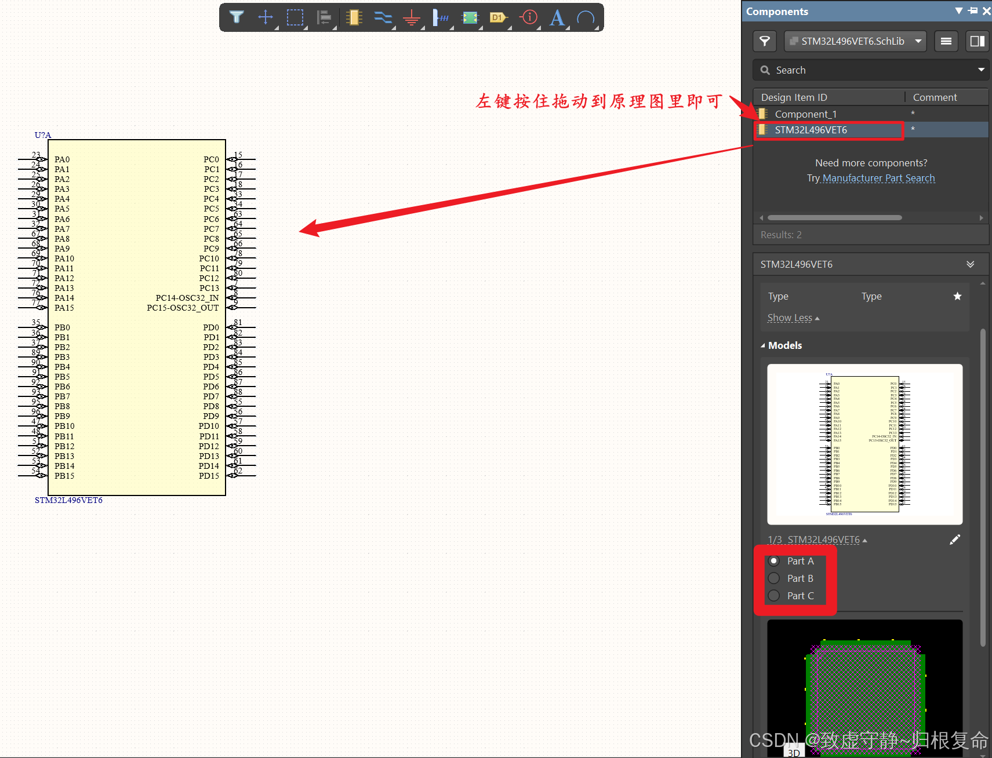Activate the move objects crosshair tool
Screen dimensions: 992x758
click(x=266, y=17)
